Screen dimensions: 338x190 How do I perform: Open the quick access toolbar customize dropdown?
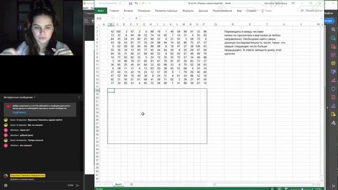coord(149,4)
